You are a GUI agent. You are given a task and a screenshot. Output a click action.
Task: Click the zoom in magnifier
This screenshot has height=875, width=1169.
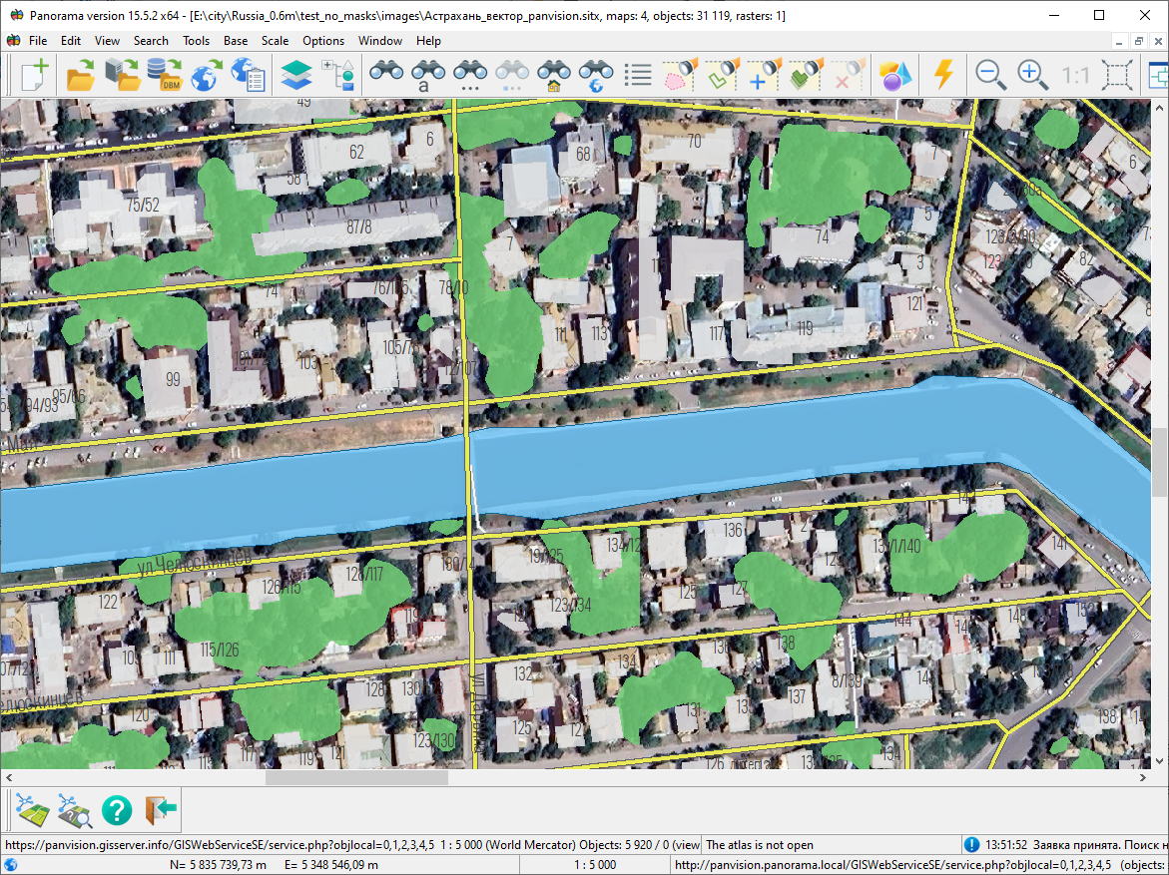pos(1032,75)
